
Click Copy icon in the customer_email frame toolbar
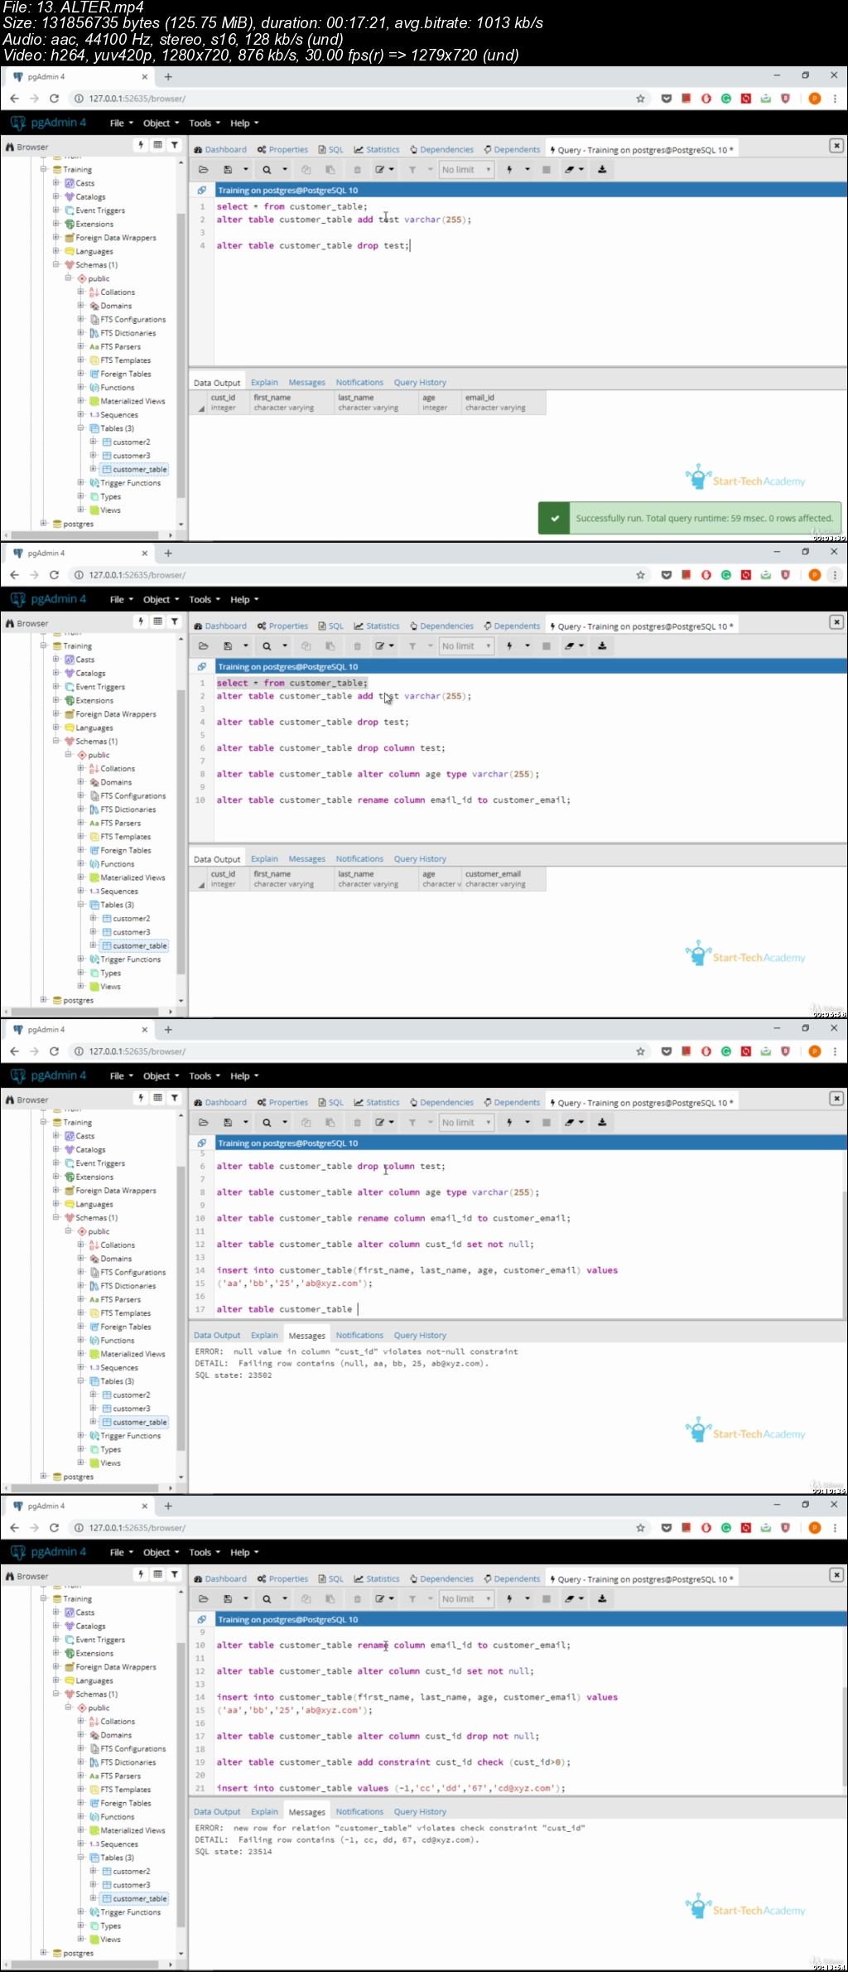pyautogui.click(x=306, y=646)
